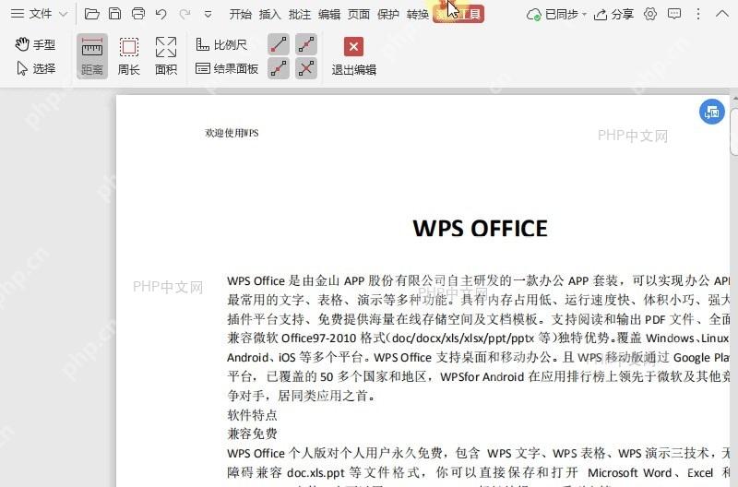Switch to the 页面 tab
Screen dimensions: 738x487
(359, 15)
